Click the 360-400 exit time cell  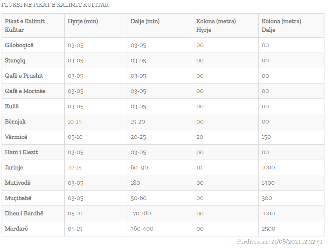click(x=142, y=229)
